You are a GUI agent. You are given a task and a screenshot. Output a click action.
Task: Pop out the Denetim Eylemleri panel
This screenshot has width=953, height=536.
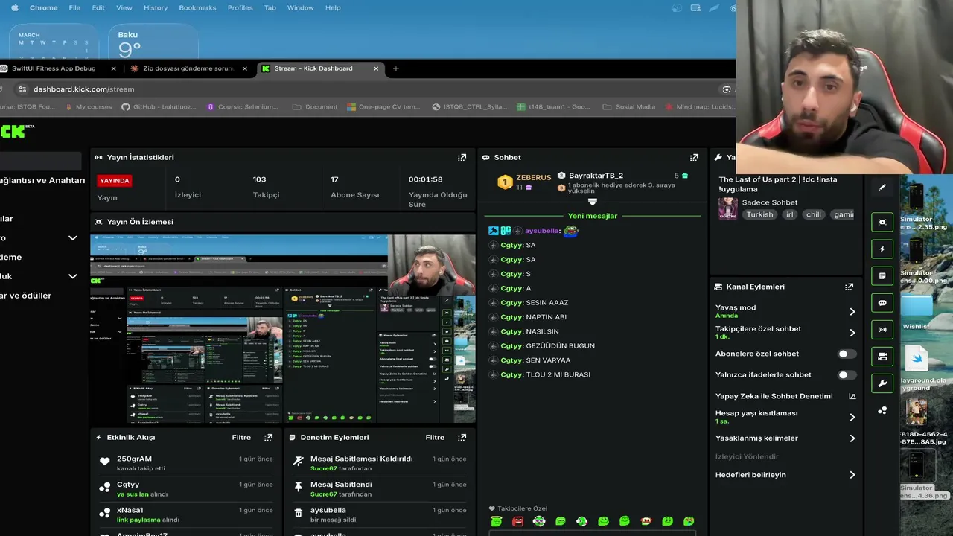(x=462, y=438)
